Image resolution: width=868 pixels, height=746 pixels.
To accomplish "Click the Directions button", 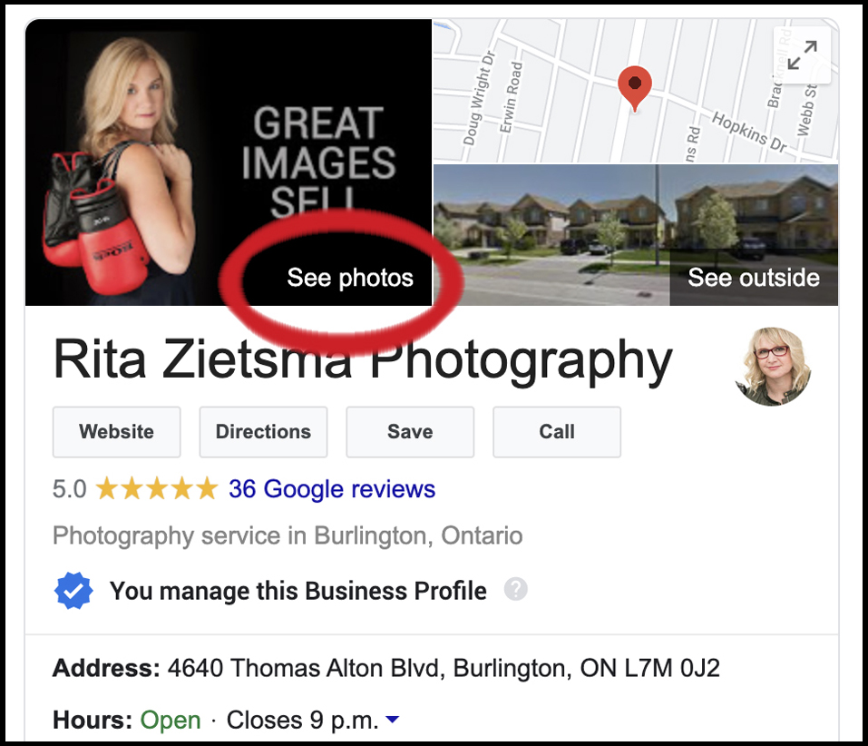I will tap(264, 432).
